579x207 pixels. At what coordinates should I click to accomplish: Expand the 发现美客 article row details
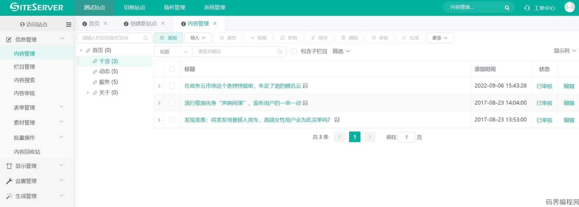pos(159,120)
